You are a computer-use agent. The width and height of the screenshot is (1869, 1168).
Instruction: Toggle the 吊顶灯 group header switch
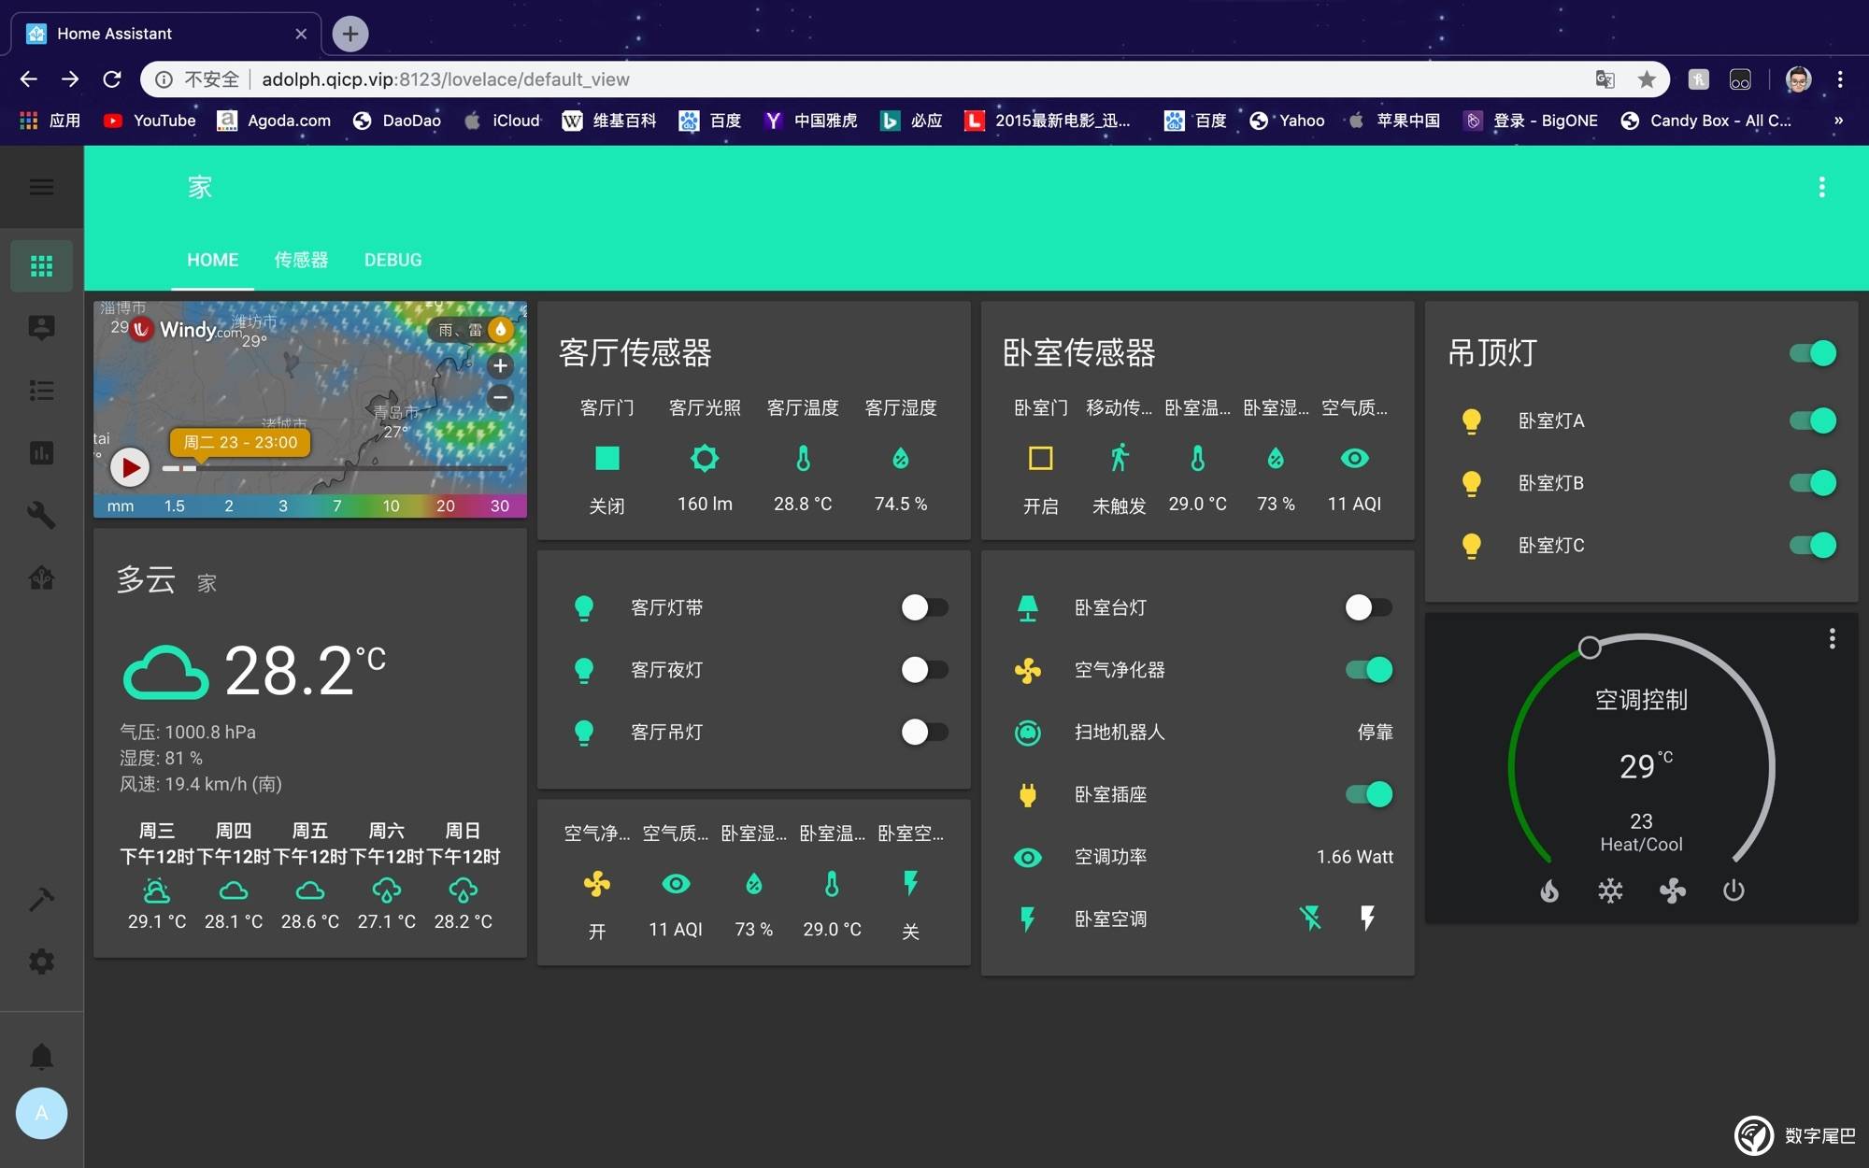pyautogui.click(x=1812, y=353)
